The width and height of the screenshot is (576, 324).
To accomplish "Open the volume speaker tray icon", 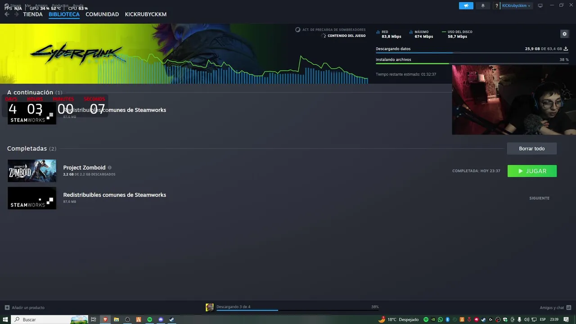I will pos(526,319).
